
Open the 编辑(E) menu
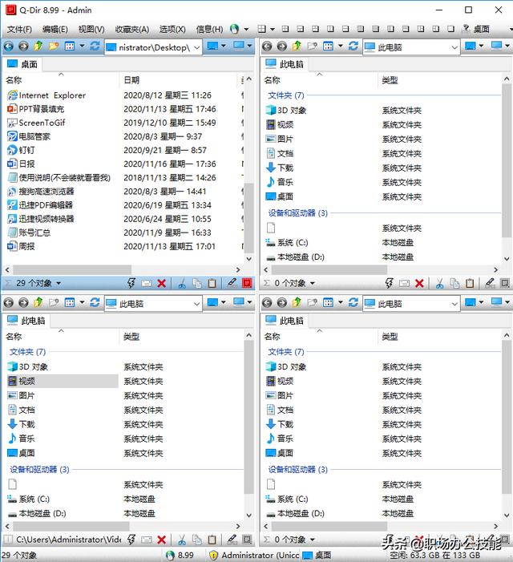tap(55, 30)
